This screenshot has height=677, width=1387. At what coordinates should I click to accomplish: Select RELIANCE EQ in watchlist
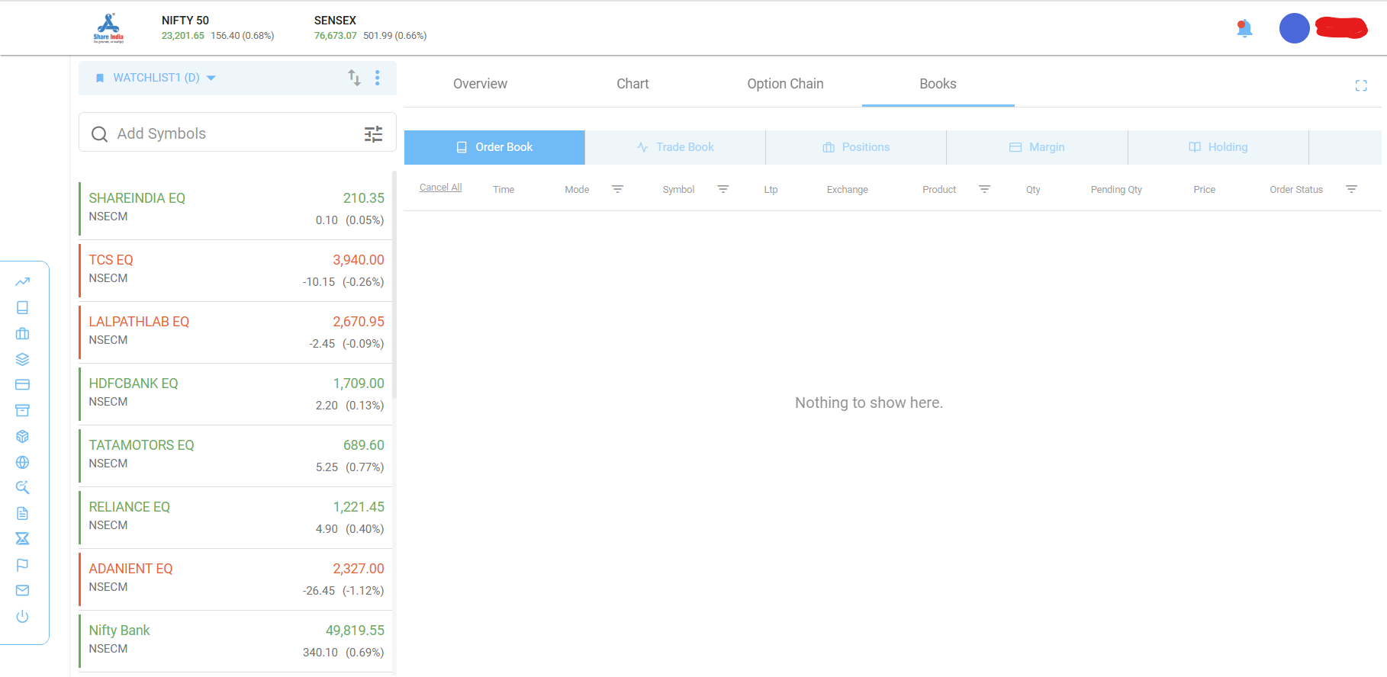click(x=237, y=518)
